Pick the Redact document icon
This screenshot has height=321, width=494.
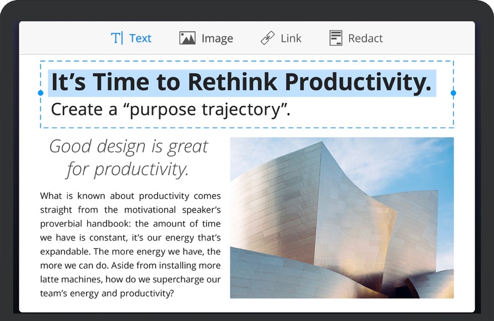tap(335, 38)
